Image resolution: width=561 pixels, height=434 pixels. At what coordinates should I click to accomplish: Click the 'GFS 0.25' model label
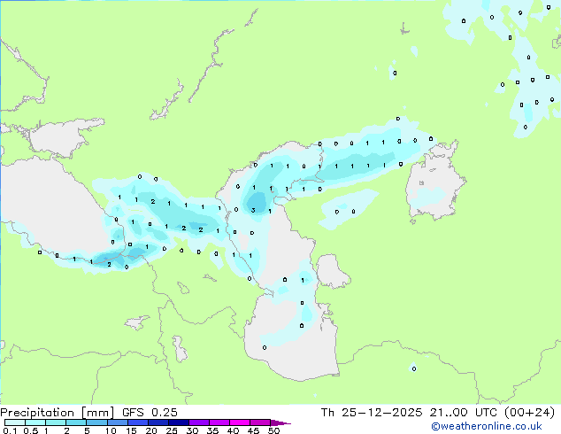pyautogui.click(x=150, y=413)
